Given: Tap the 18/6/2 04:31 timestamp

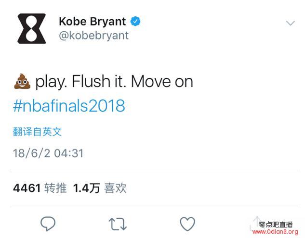Looking at the screenshot, I should click(x=48, y=153).
